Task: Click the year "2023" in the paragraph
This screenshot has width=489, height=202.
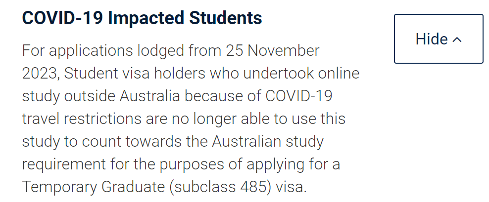Action: coord(41,73)
